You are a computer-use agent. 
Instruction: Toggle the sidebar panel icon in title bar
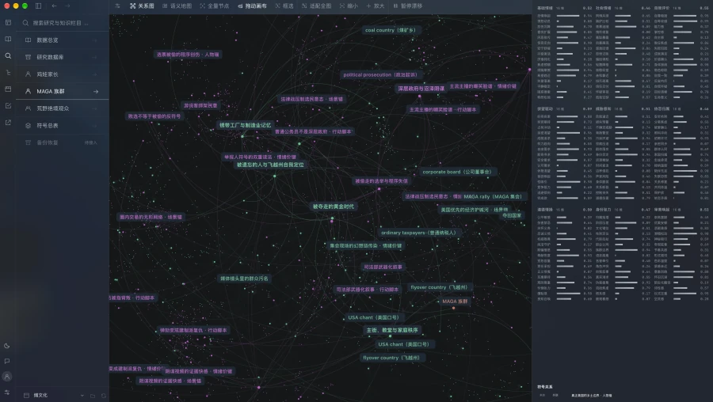pos(38,6)
